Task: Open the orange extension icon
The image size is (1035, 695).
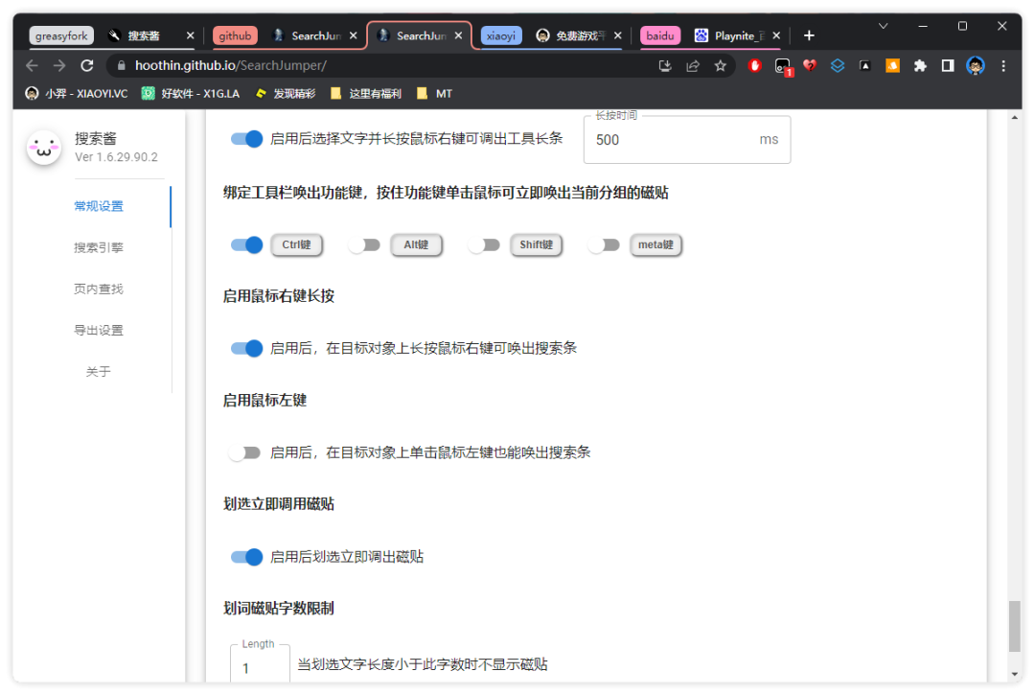Action: point(892,65)
